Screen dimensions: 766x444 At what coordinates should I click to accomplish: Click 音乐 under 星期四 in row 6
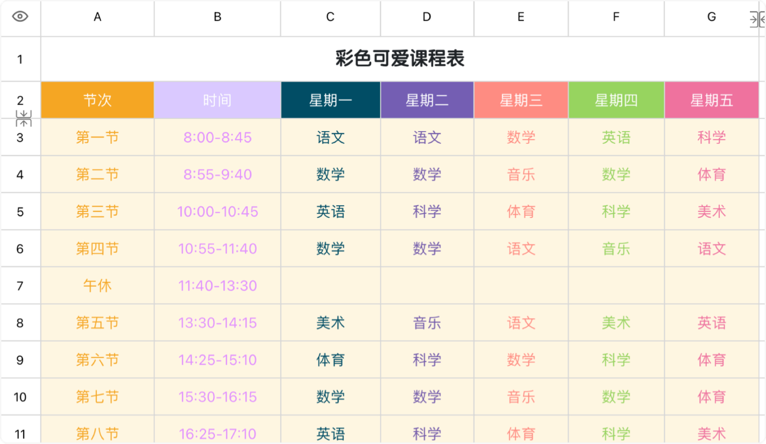(616, 249)
